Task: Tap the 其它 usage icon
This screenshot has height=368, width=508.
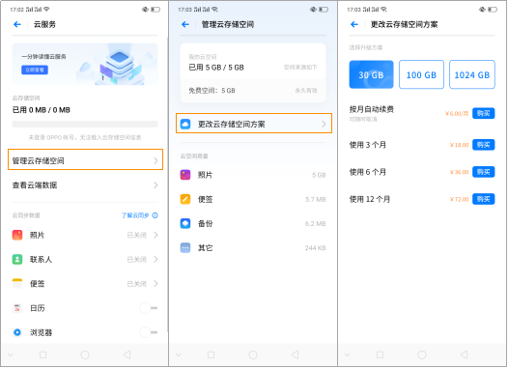Action: point(185,248)
